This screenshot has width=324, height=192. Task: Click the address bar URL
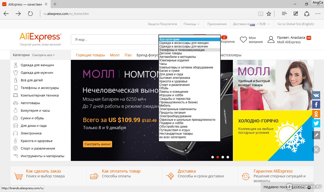point(66,14)
